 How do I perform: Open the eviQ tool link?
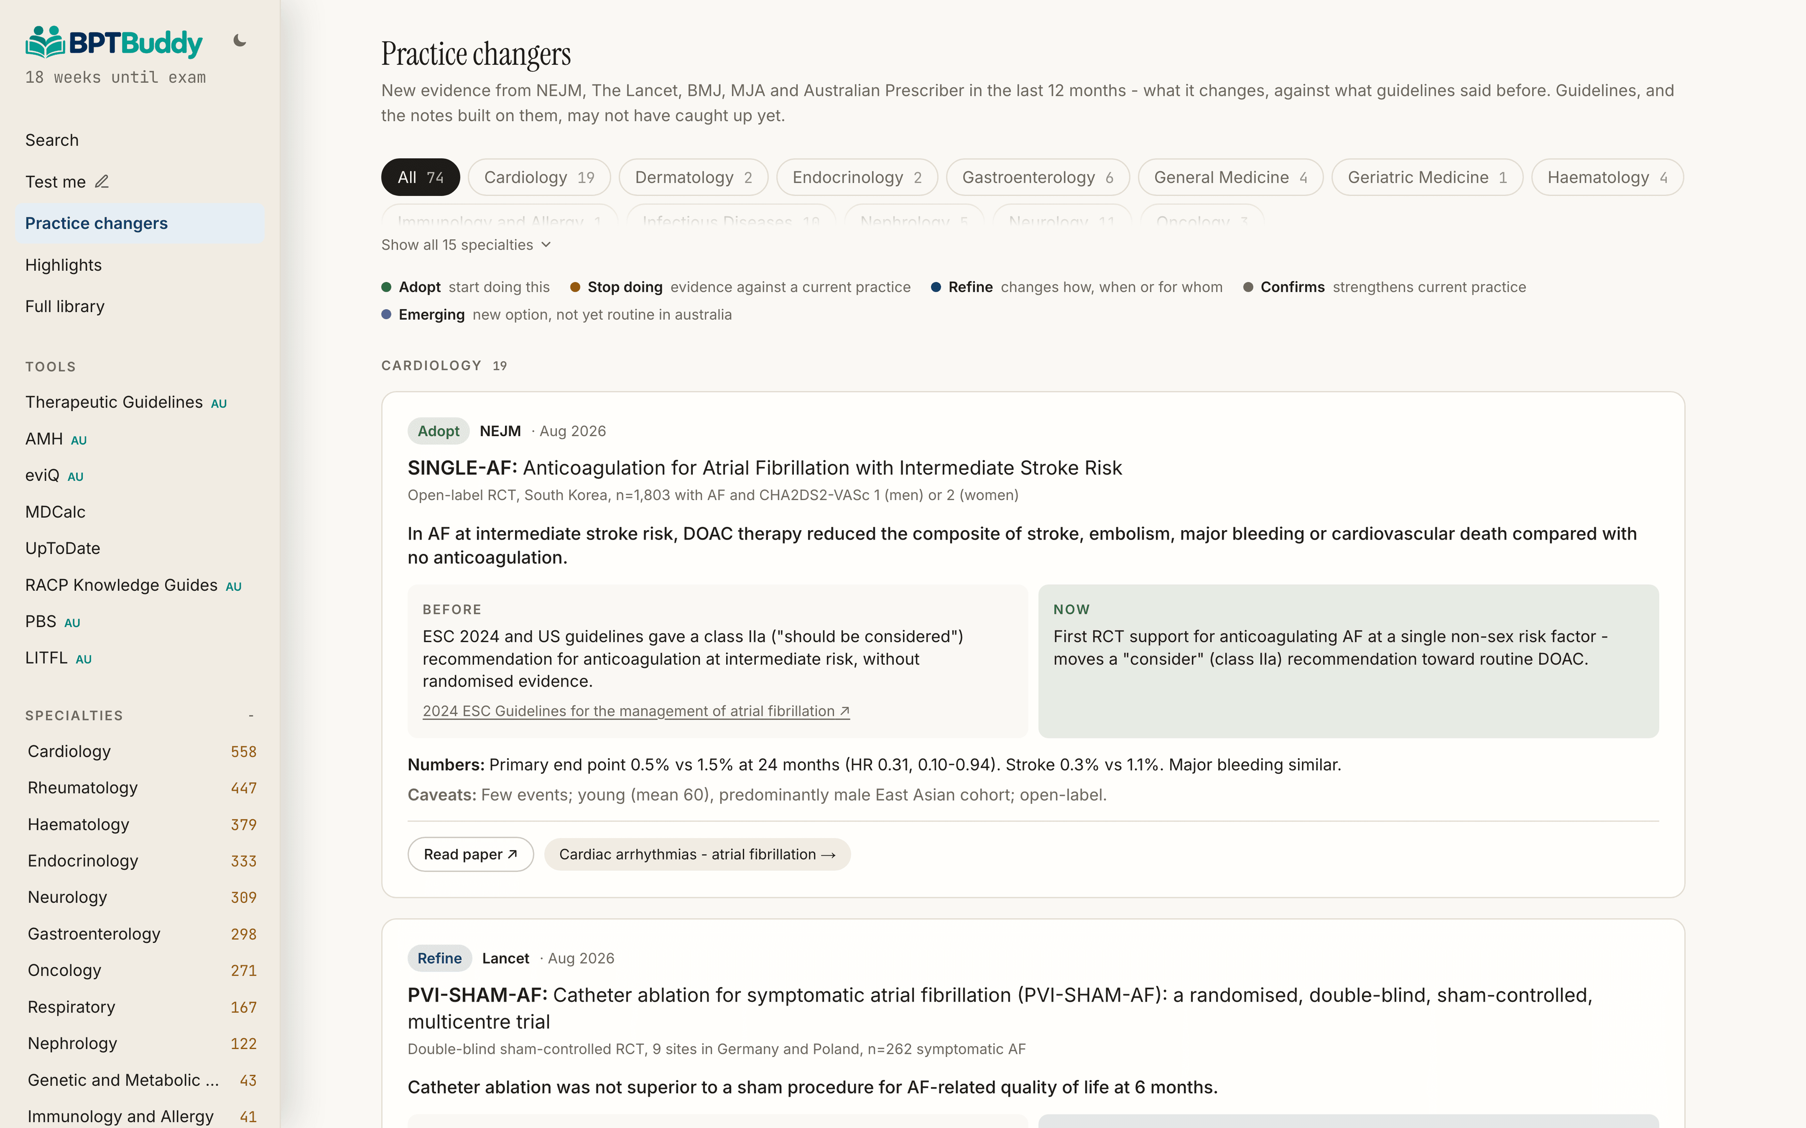tap(55, 475)
